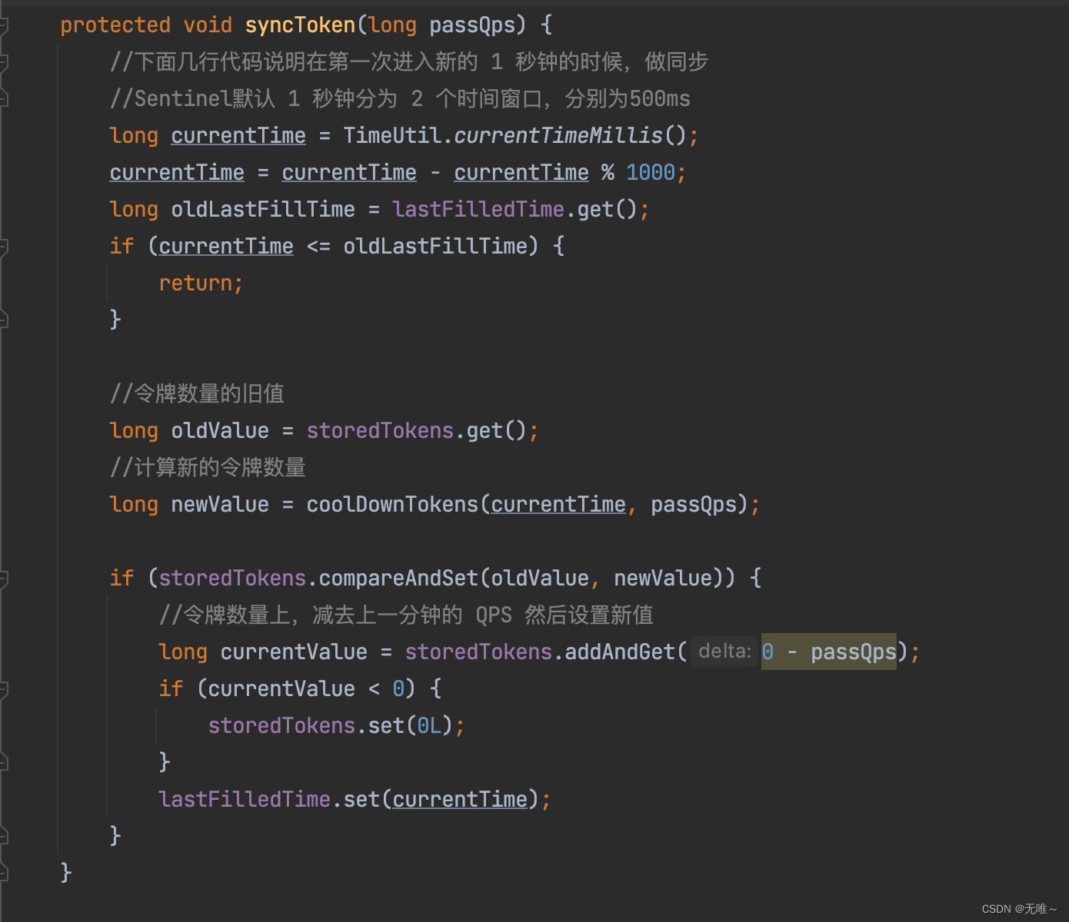Viewport: 1069px width, 922px height.
Task: Click 'currentValue' in its declaration line
Action: pyautogui.click(x=294, y=652)
